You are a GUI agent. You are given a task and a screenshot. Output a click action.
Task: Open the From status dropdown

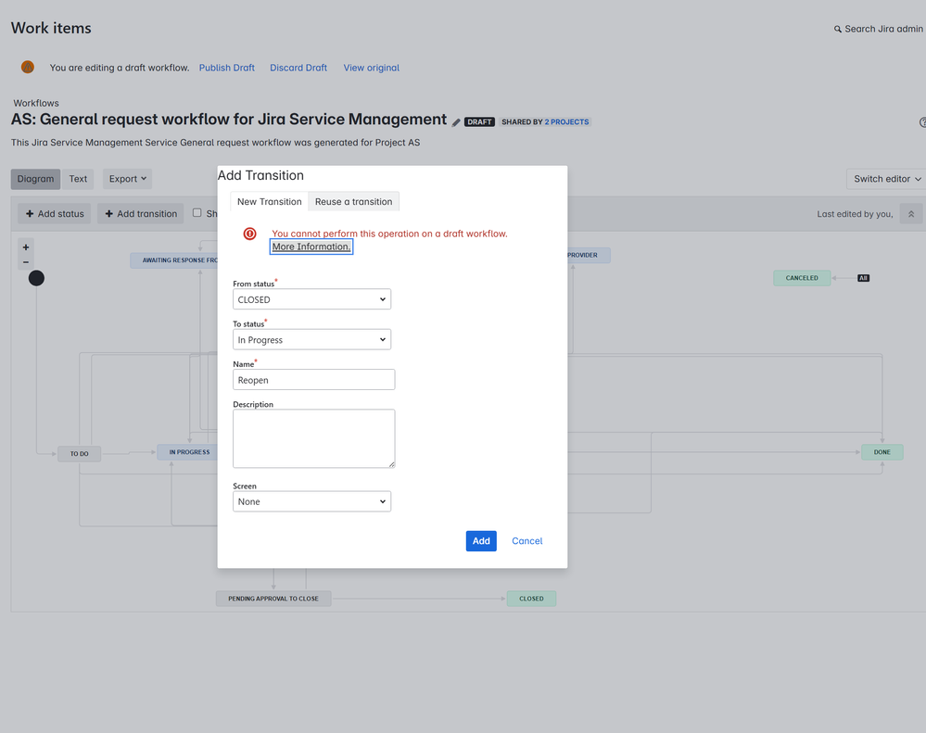tap(311, 299)
